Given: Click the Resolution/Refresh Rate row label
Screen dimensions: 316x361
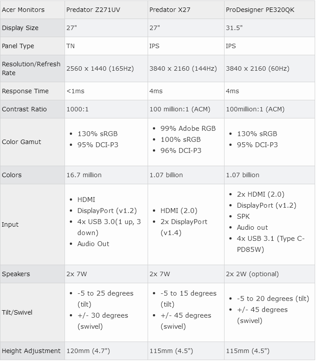Looking at the screenshot, I should pyautogui.click(x=31, y=68).
